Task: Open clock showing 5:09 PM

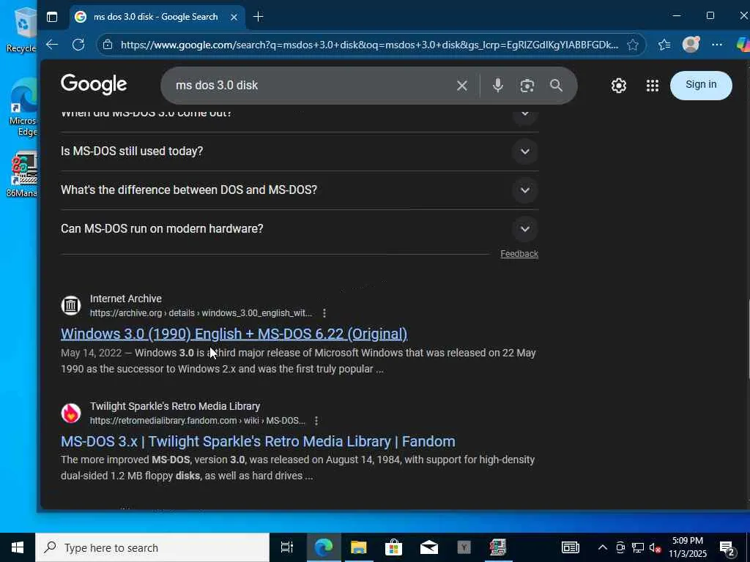Action: tap(687, 547)
